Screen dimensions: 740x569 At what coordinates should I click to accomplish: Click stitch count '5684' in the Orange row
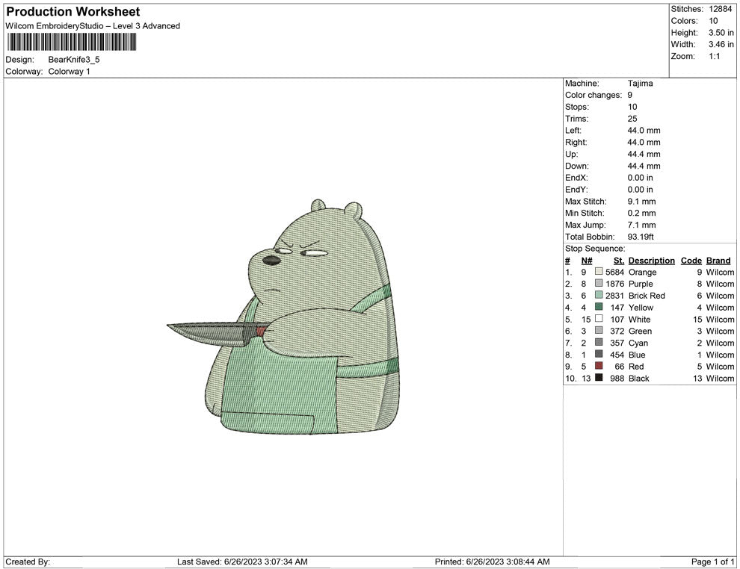pos(615,272)
